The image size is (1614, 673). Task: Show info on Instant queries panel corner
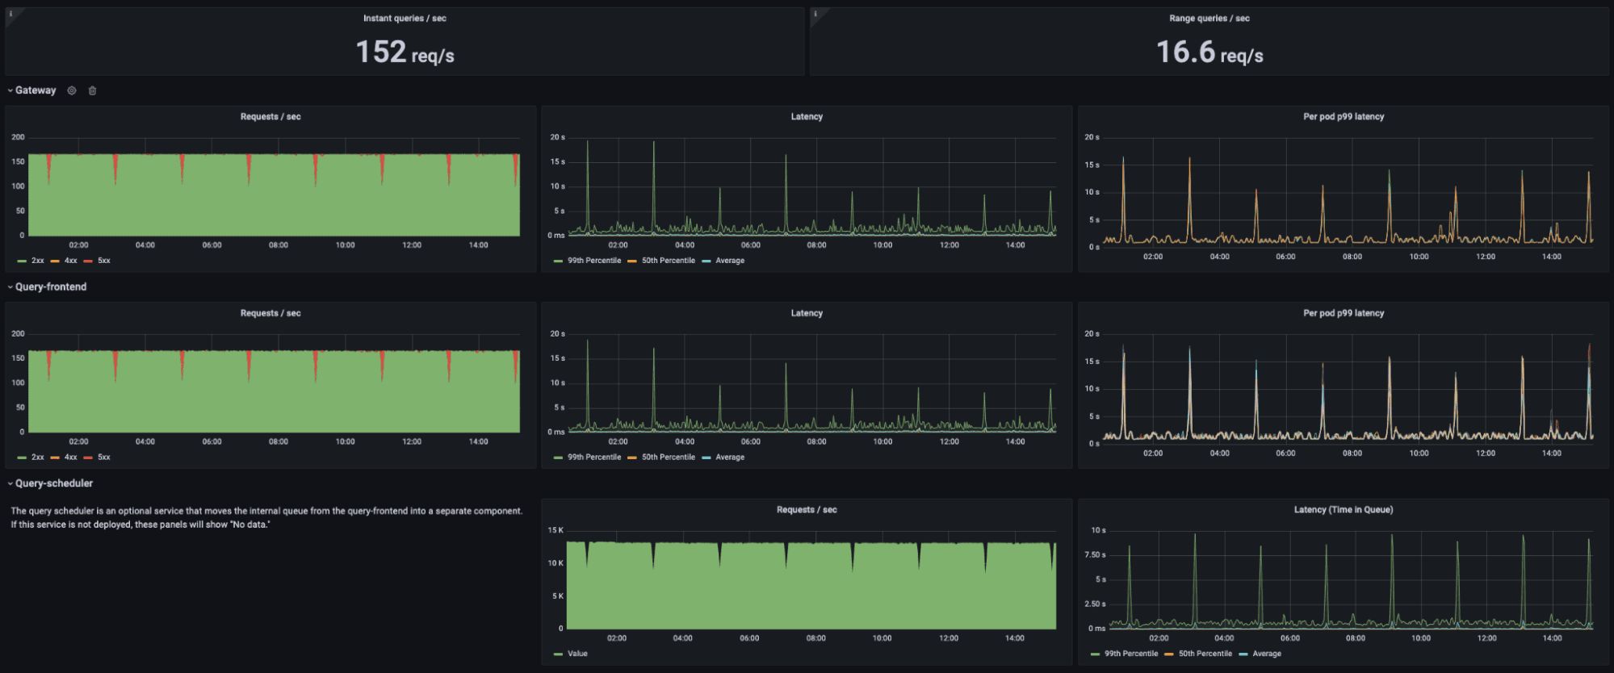coord(10,14)
